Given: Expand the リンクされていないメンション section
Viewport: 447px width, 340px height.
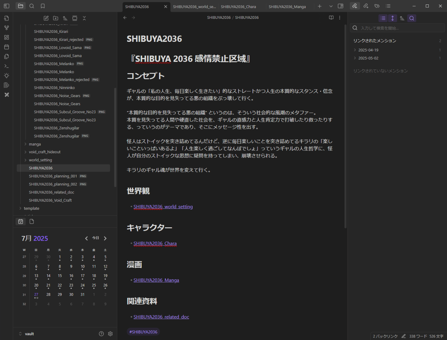Looking at the screenshot, I should click(381, 71).
